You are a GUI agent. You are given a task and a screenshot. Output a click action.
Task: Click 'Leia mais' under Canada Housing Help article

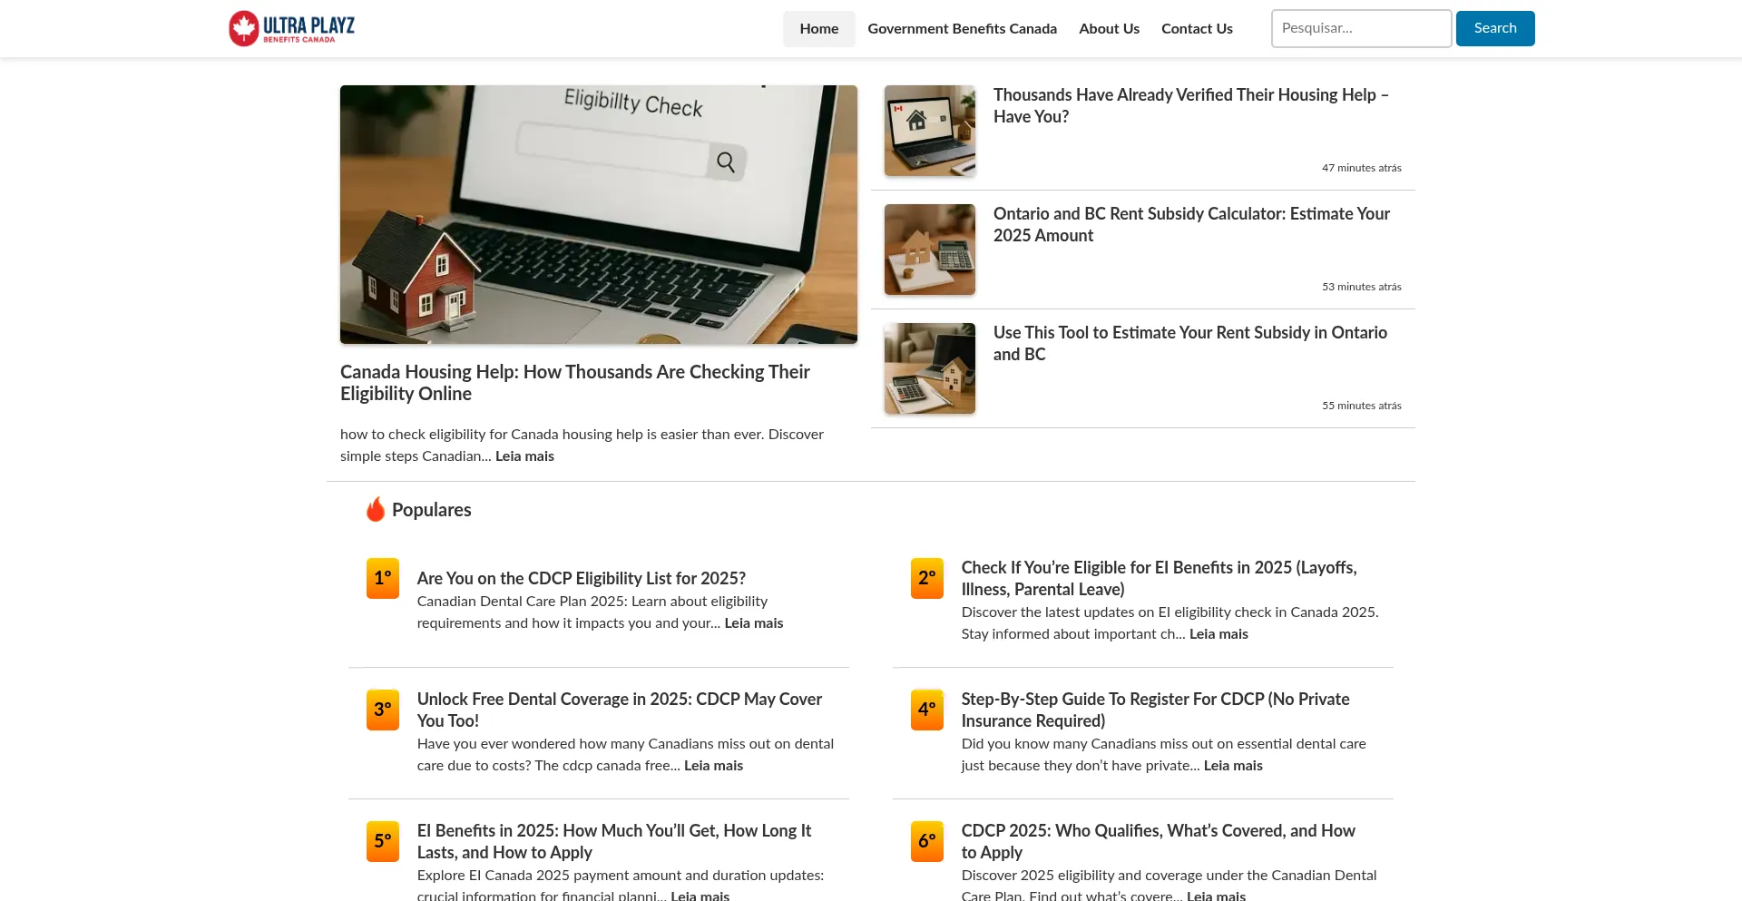(x=524, y=456)
